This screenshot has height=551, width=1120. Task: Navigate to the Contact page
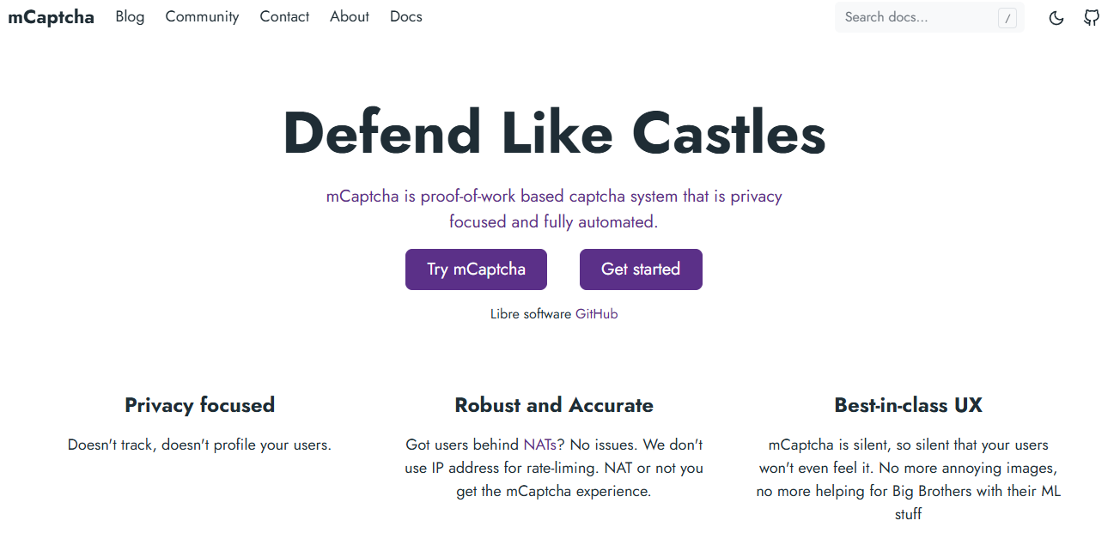284,16
